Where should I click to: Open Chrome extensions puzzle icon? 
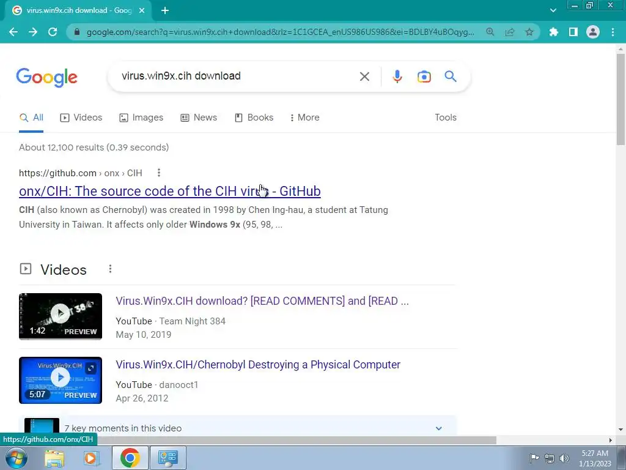tap(553, 32)
